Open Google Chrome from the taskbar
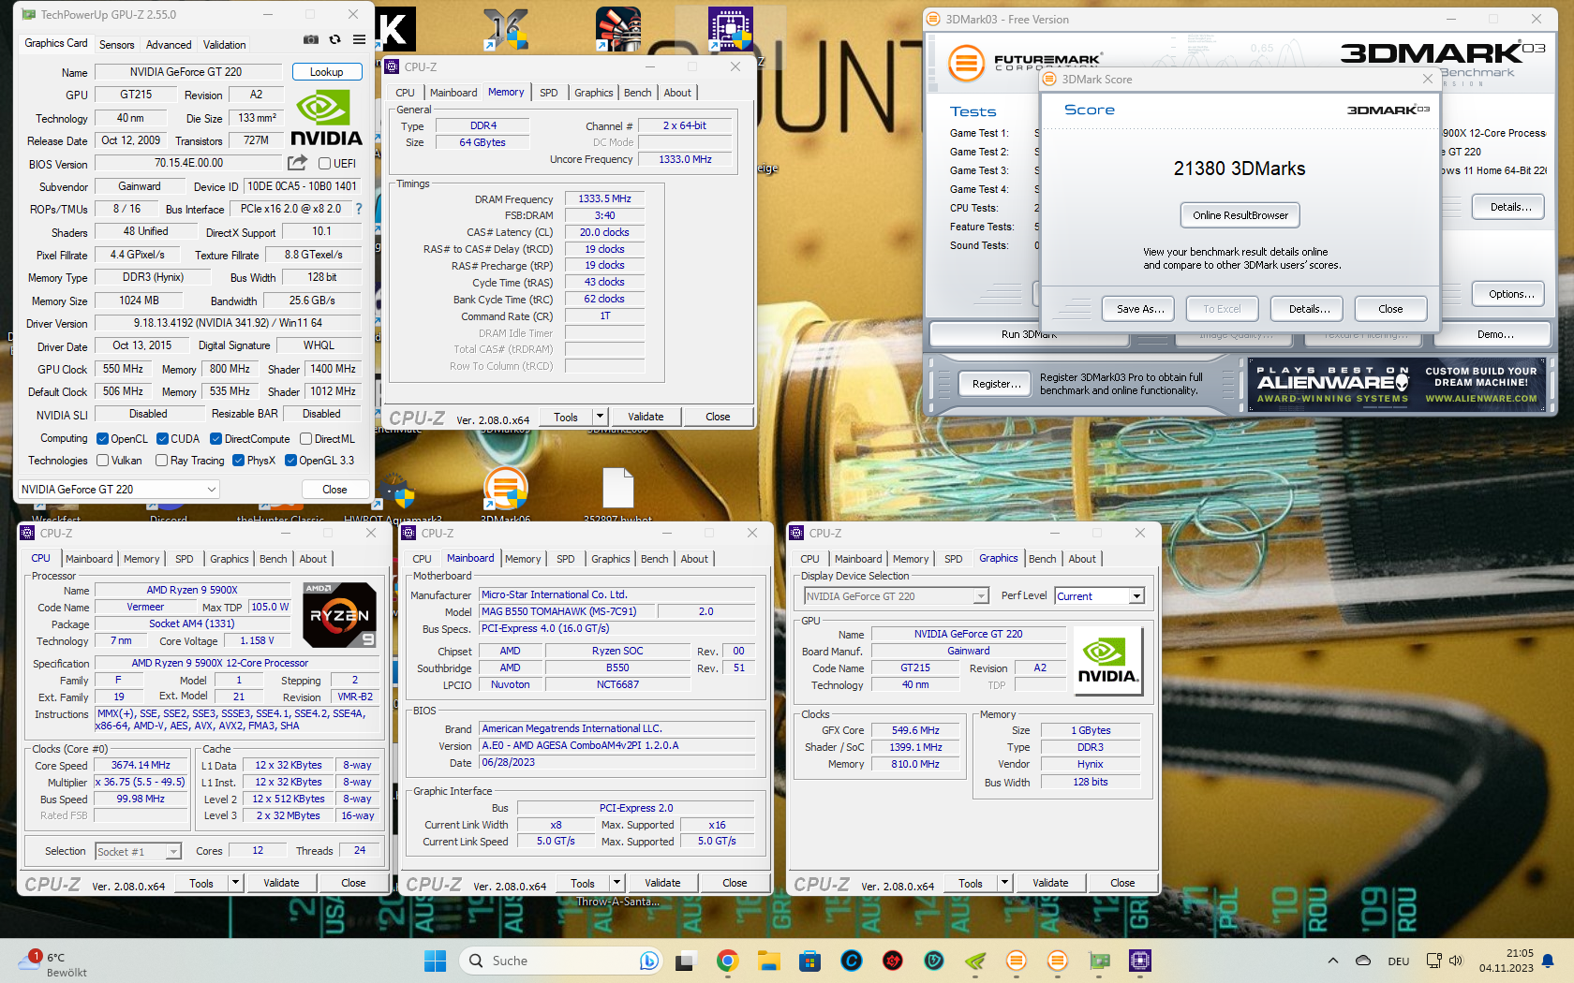 [x=727, y=961]
